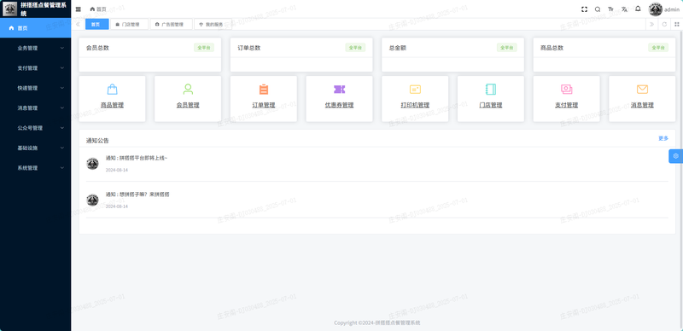683x331 pixels.
Task: Collapse sidebar using the hamburger menu icon
Action: [x=78, y=9]
